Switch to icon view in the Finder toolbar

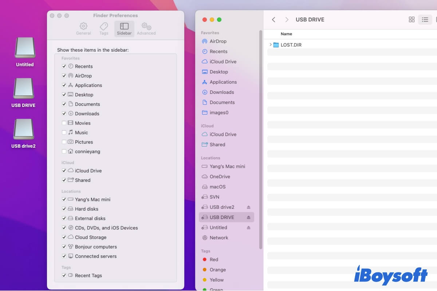412,20
